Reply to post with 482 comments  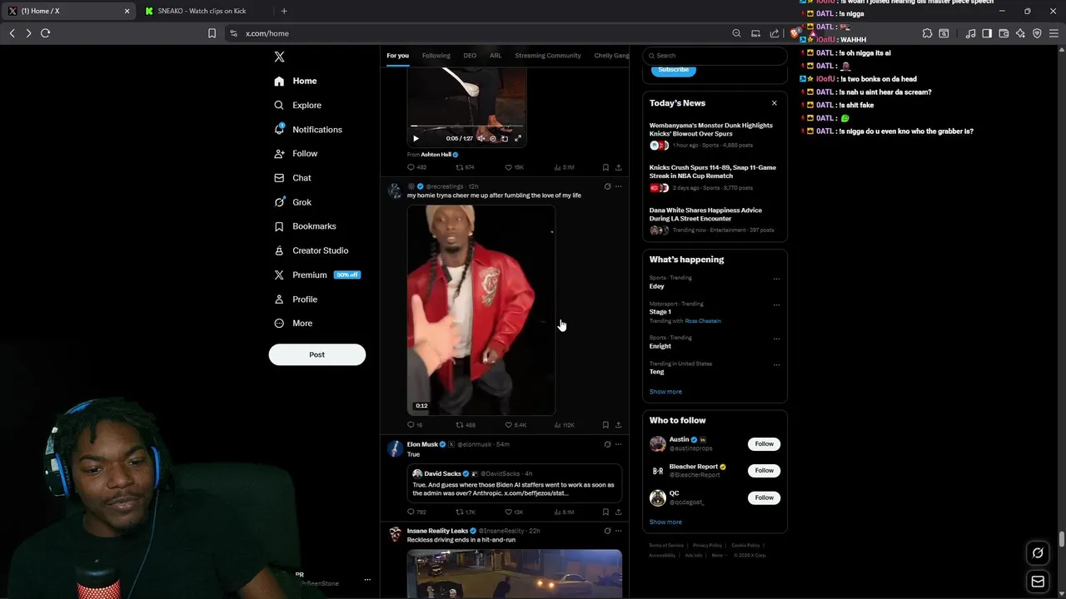416,167
